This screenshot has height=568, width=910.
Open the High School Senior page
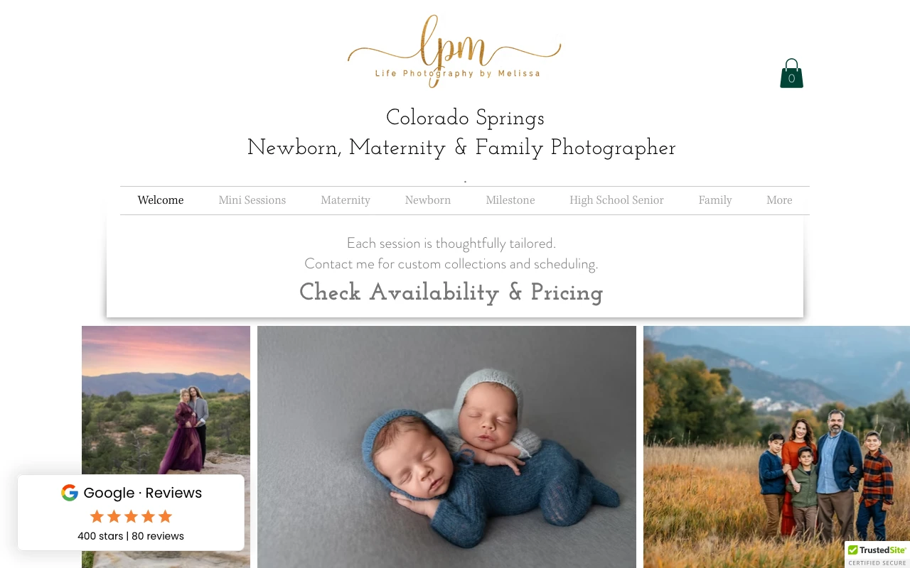coord(616,200)
